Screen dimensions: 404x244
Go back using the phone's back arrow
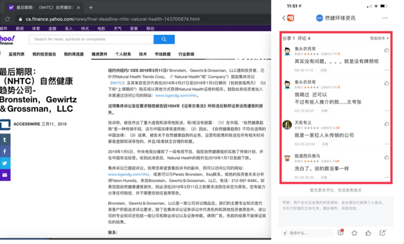point(284,18)
